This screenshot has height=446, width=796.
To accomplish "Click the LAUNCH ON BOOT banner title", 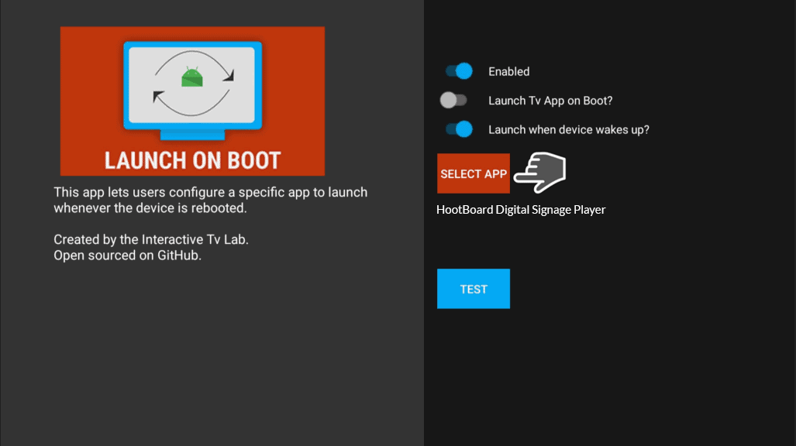I will pos(192,160).
